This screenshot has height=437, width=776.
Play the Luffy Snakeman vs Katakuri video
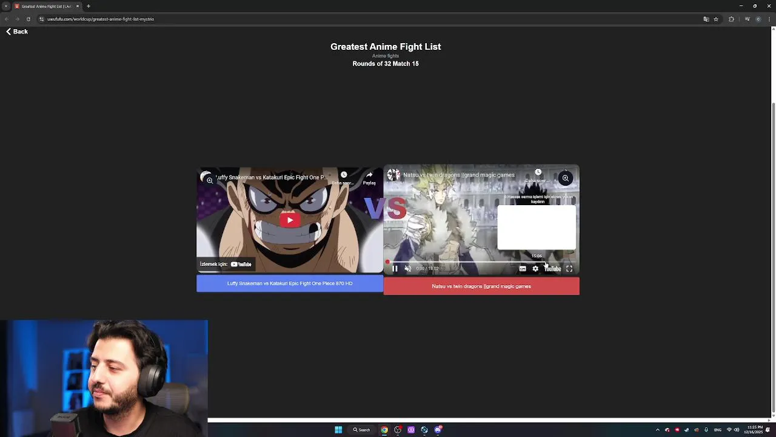[290, 220]
